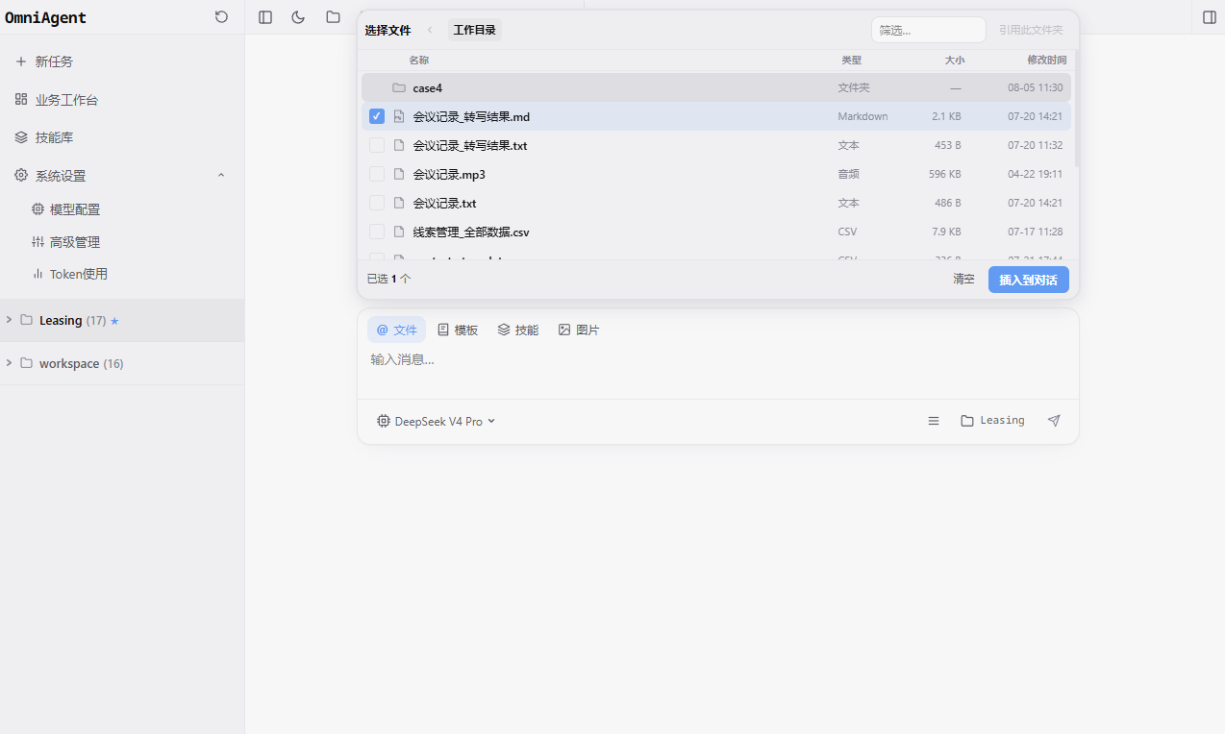Viewport: 1225px width, 734px height.
Task: Open the folder icon in top toolbar
Action: (333, 17)
